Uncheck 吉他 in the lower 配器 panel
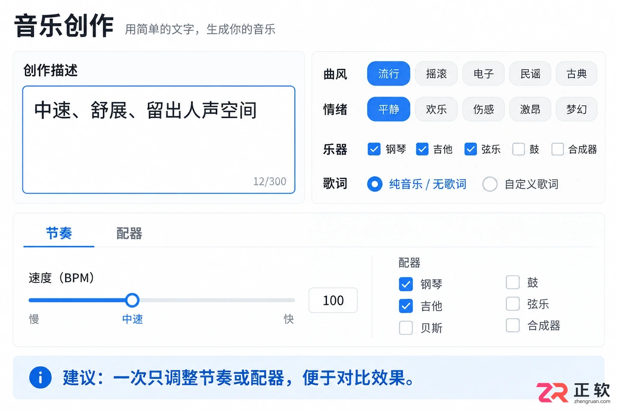617x411 pixels. tap(406, 306)
